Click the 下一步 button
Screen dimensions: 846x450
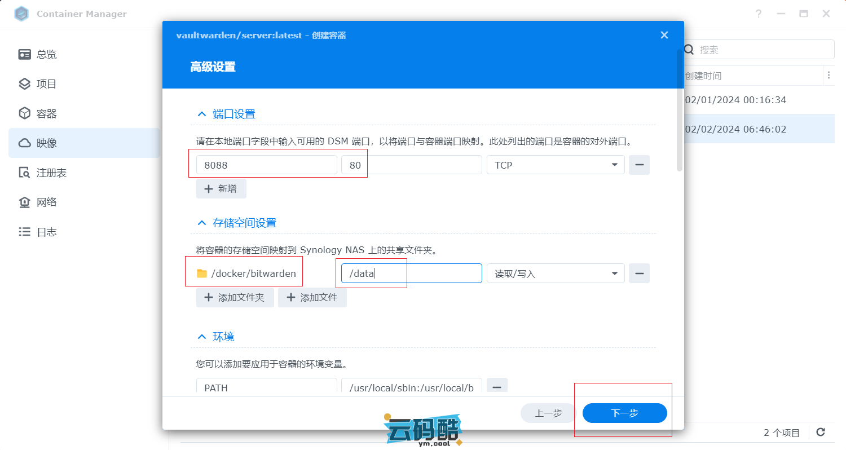(x=624, y=413)
